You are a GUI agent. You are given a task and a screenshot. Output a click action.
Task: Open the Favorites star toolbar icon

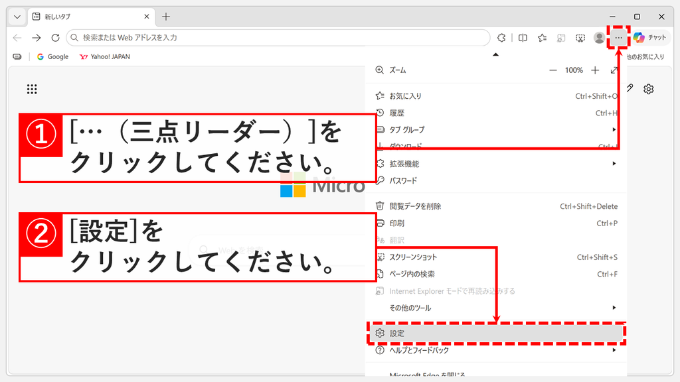tap(542, 38)
